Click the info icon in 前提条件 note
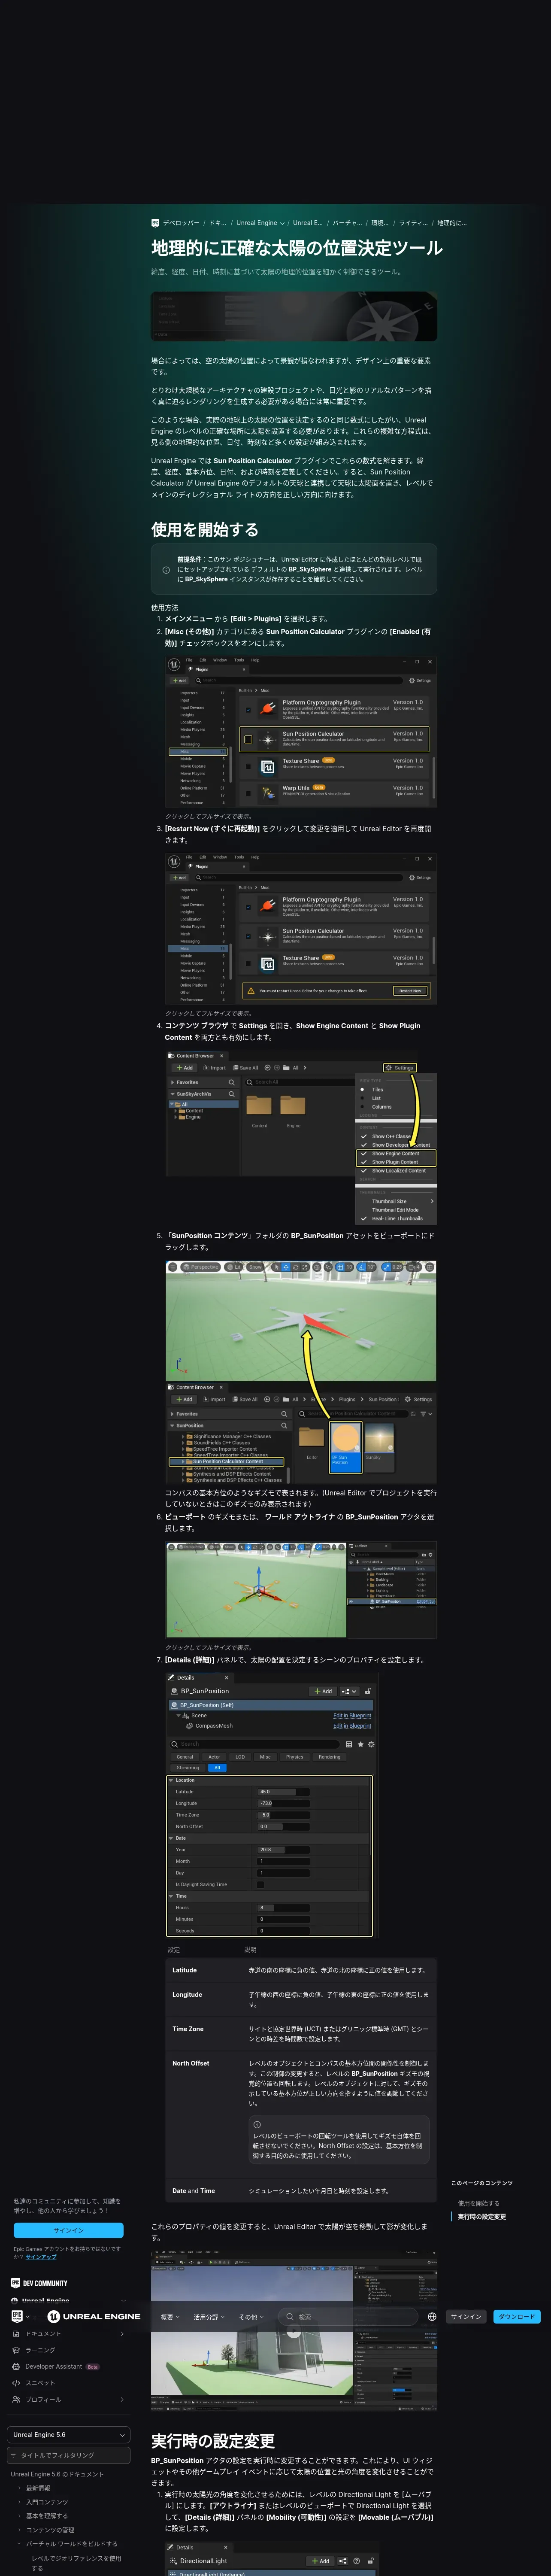Image resolution: width=551 pixels, height=2576 pixels. point(166,570)
